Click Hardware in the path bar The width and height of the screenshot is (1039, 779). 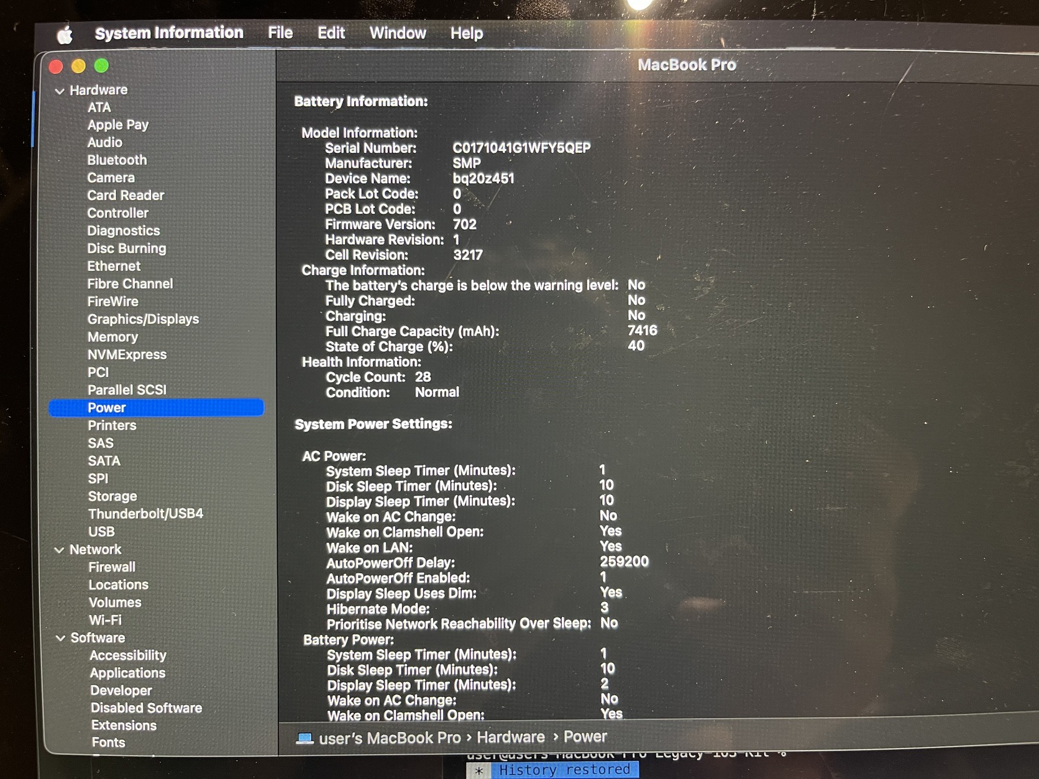click(511, 737)
